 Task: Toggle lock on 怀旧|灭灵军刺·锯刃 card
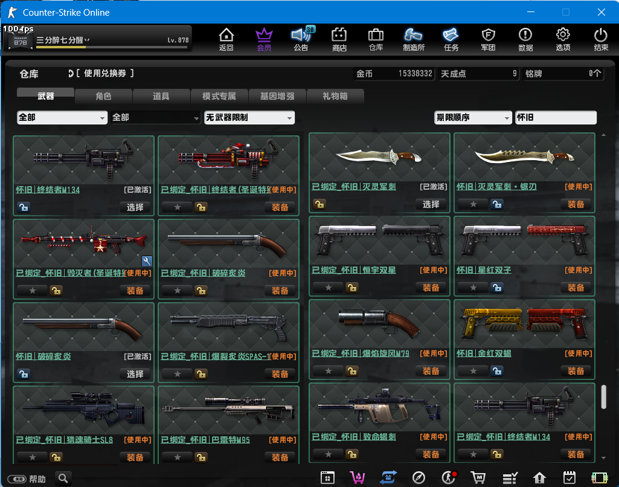coord(497,204)
